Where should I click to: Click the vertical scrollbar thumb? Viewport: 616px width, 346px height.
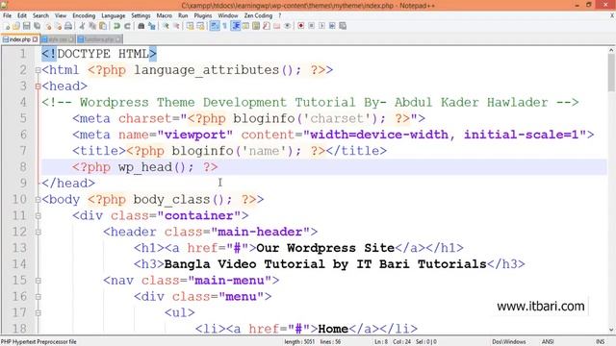611,73
